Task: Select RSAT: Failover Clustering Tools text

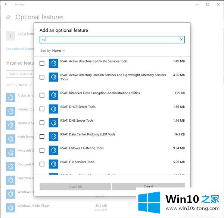Action: pos(82,148)
